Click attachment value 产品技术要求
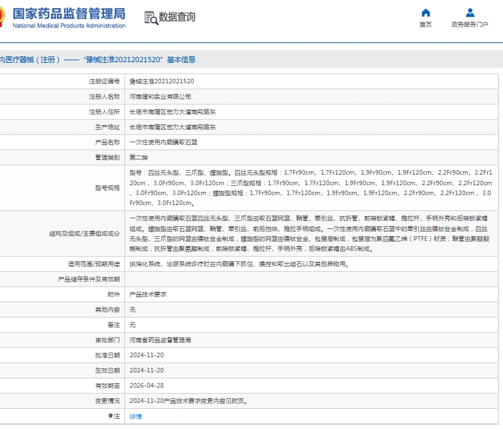The image size is (503, 430). click(x=148, y=294)
